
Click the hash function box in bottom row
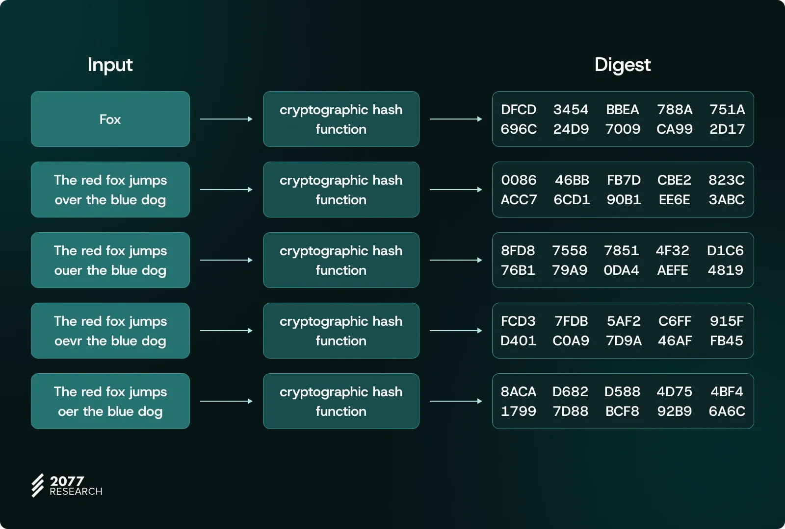[x=341, y=401]
